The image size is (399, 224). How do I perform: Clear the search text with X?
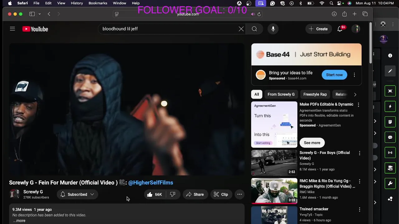tap(241, 29)
